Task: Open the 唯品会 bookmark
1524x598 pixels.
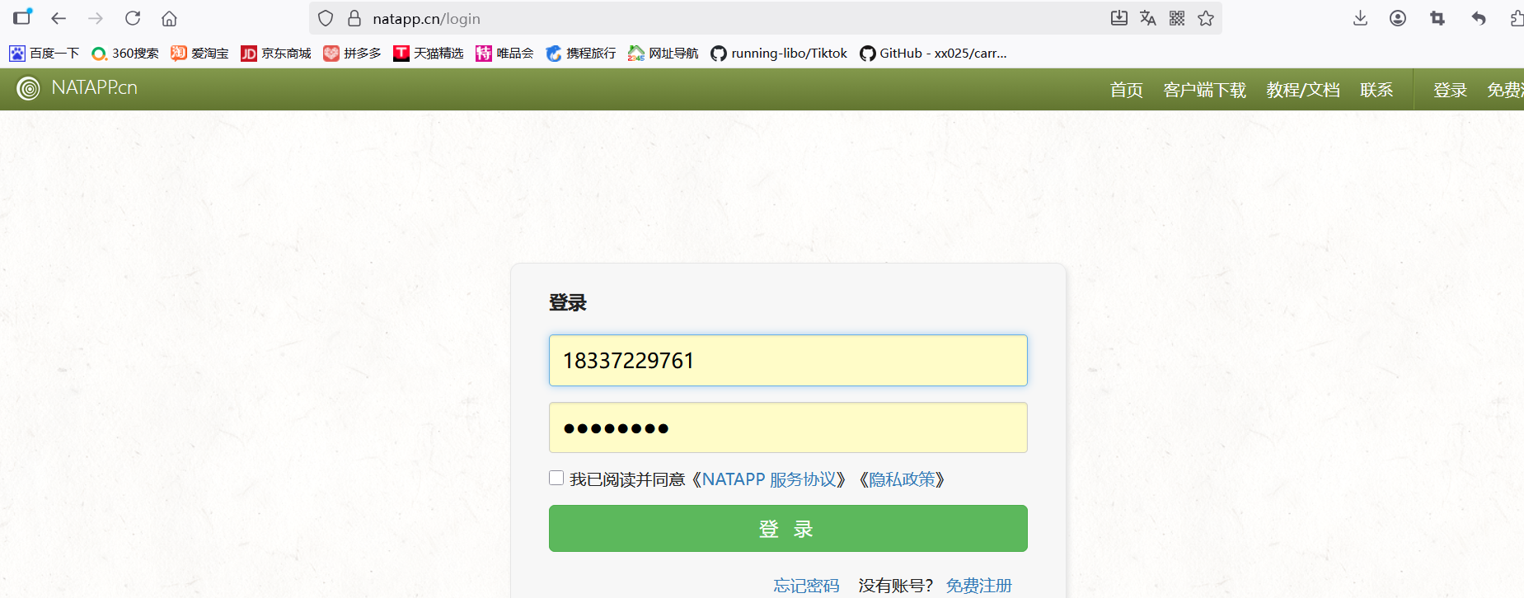Action: (x=504, y=54)
